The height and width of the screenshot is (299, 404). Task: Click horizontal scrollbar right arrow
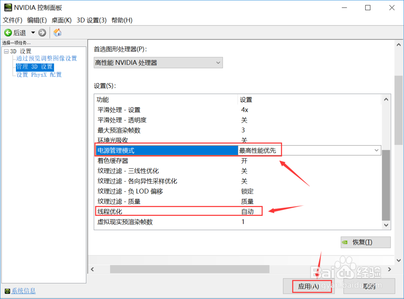click(389, 269)
